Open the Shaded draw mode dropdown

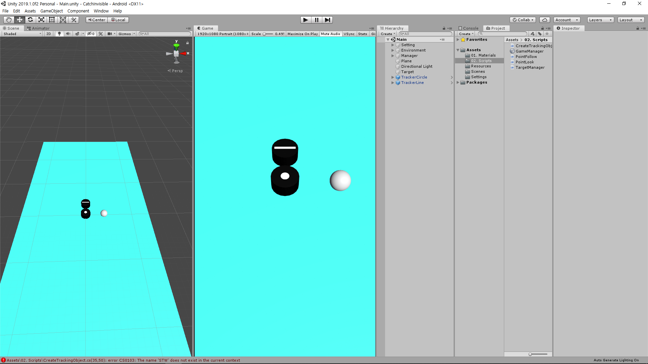click(x=22, y=34)
